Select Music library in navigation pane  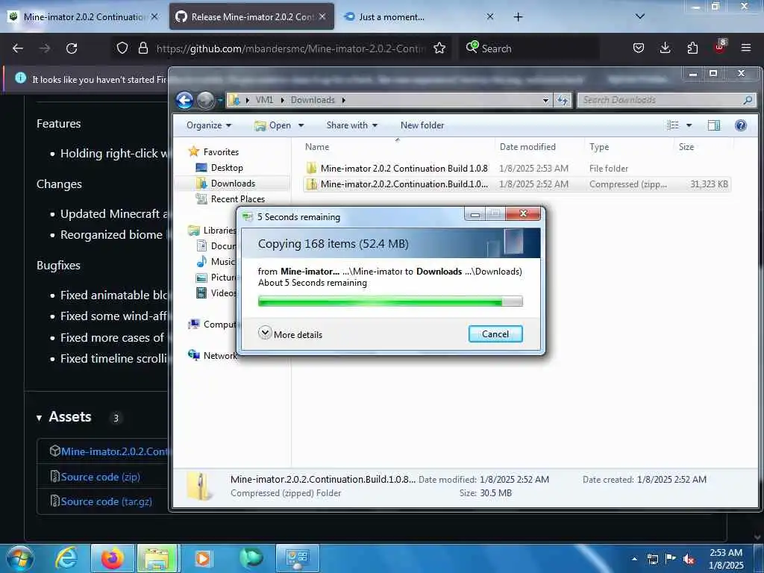216,262
